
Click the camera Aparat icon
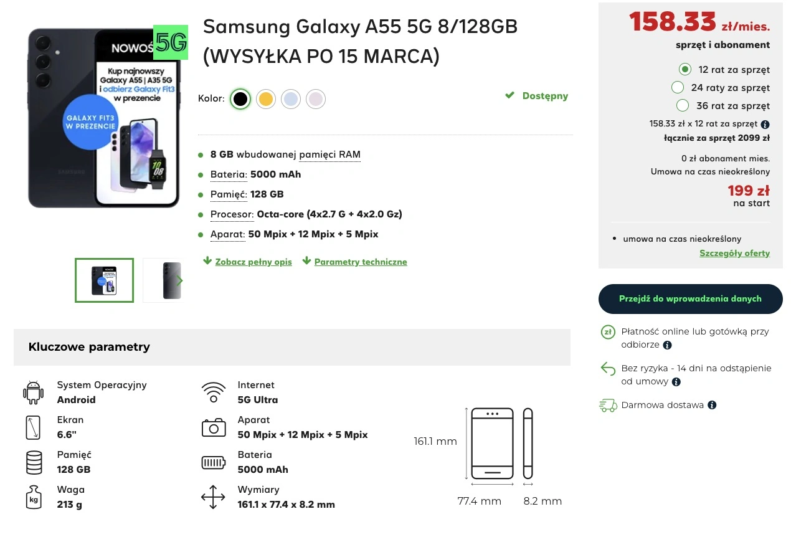point(213,427)
